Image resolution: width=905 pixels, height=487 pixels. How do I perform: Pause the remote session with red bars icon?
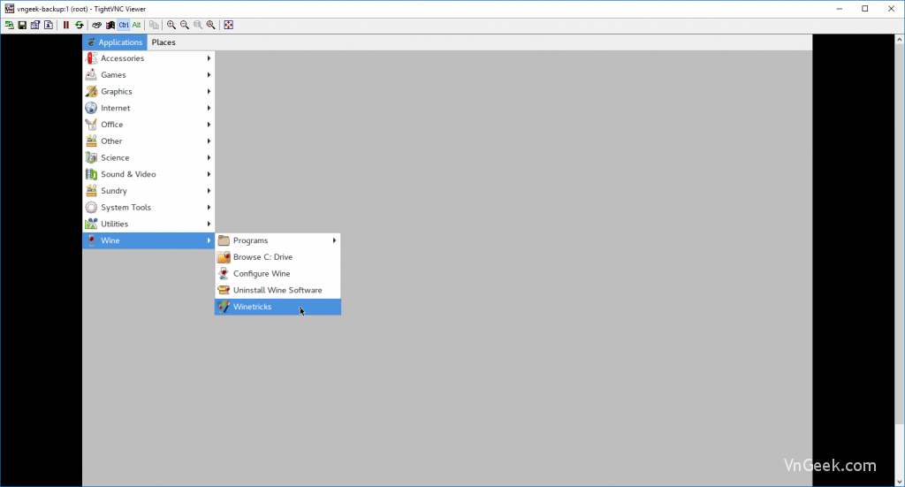pos(65,25)
